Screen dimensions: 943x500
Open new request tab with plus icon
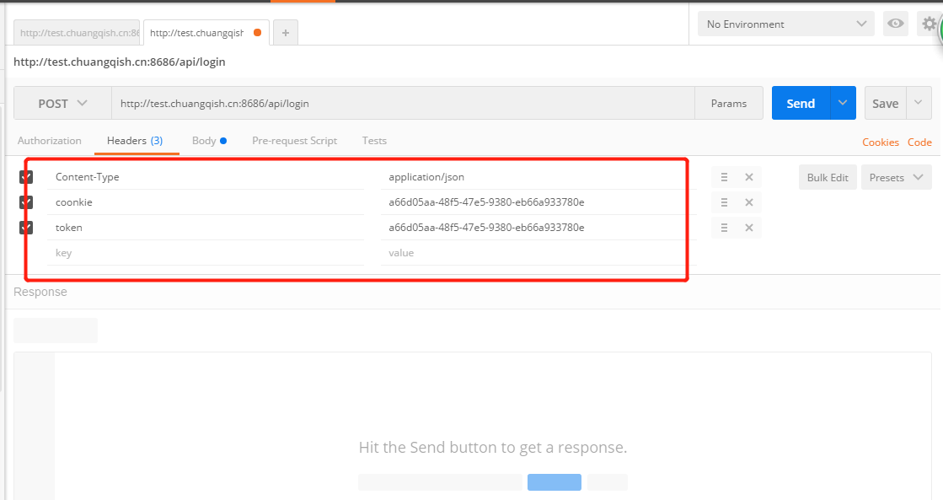pos(286,33)
